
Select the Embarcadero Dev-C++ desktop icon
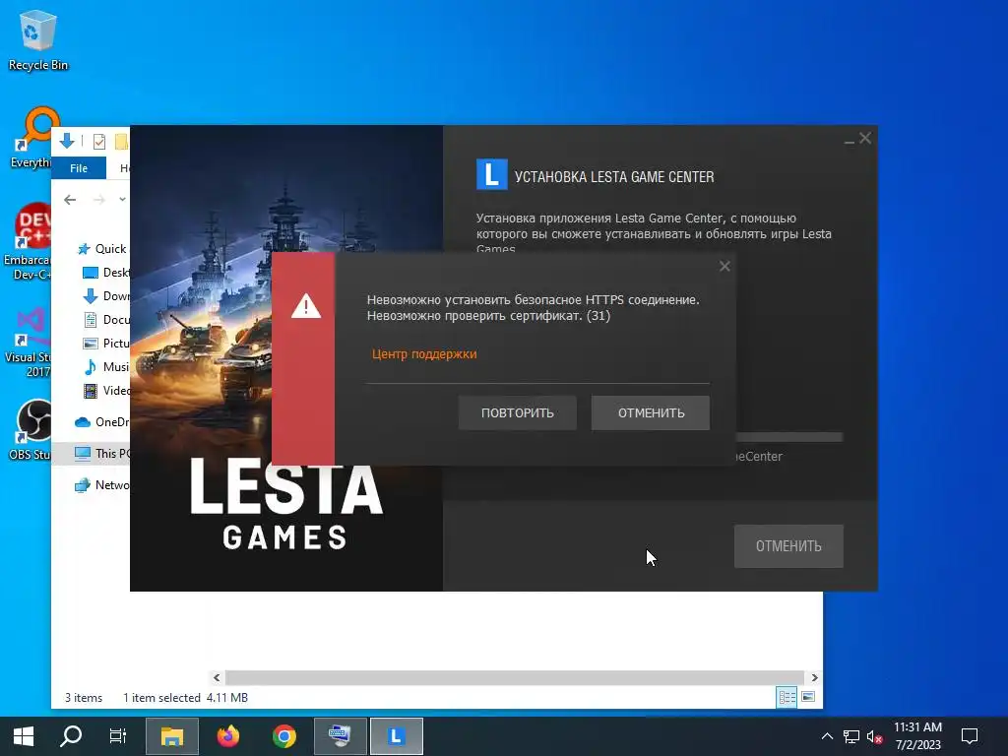point(27,242)
